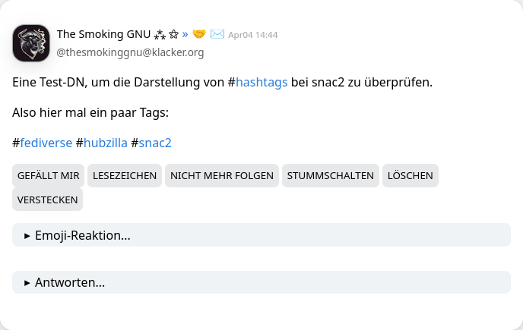The width and height of the screenshot is (523, 330).
Task: Hide post with VERSTECKEN button
Action: point(48,200)
